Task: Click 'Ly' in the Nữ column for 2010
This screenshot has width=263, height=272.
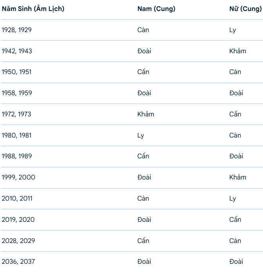Action: pos(233,199)
